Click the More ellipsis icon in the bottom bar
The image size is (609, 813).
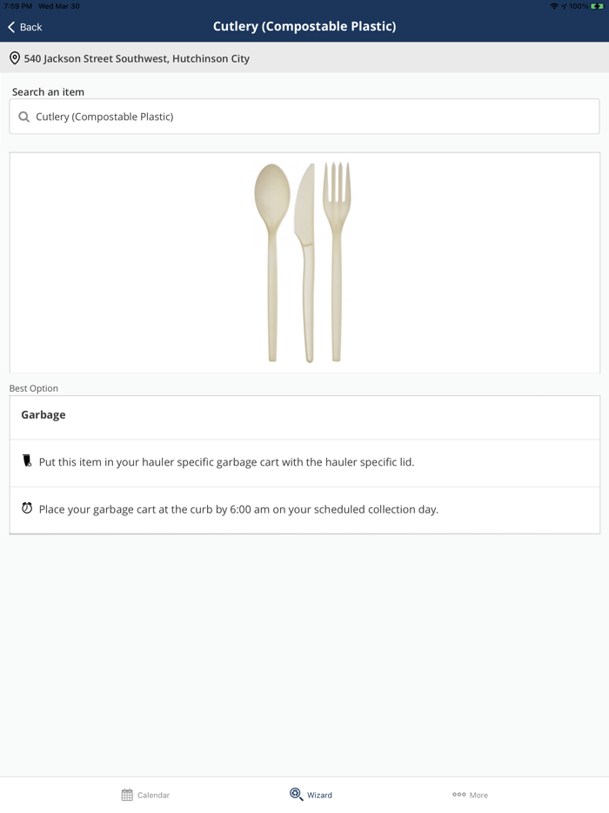pyautogui.click(x=459, y=795)
